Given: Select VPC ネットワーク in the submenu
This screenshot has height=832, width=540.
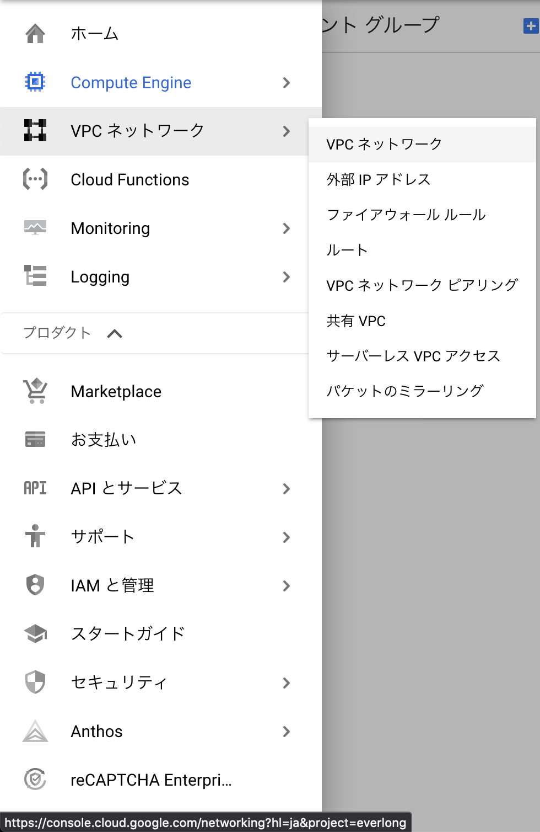Looking at the screenshot, I should tap(422, 144).
